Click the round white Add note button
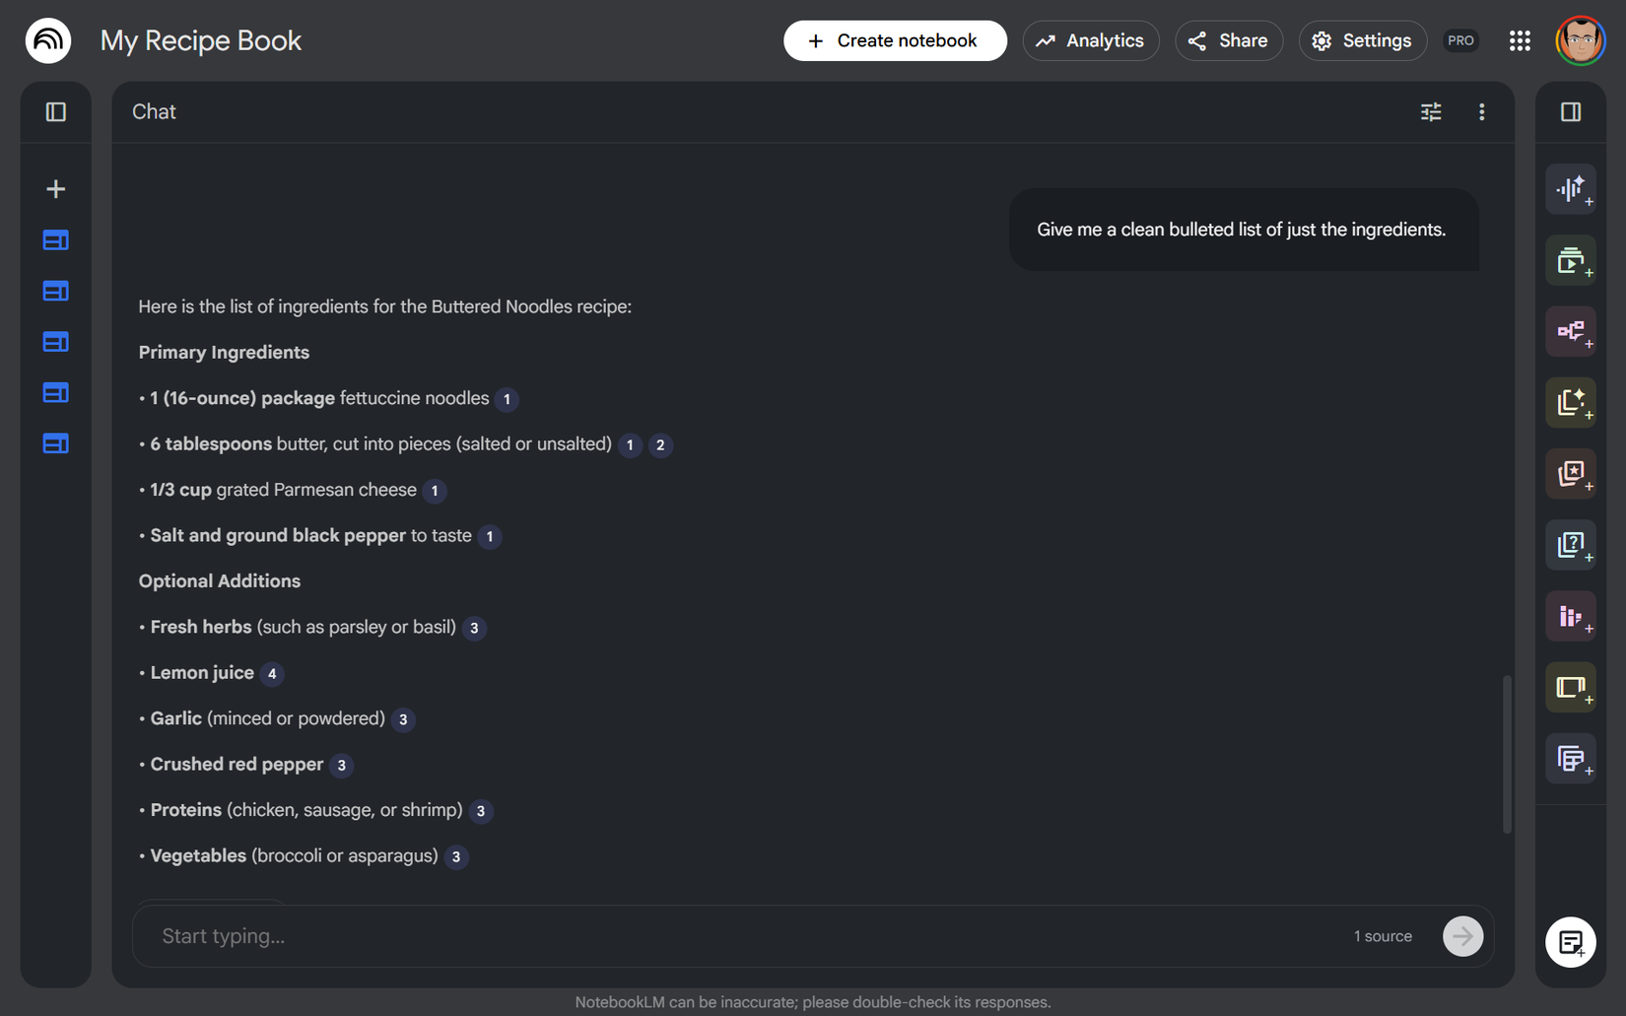This screenshot has width=1626, height=1016. pyautogui.click(x=1571, y=942)
